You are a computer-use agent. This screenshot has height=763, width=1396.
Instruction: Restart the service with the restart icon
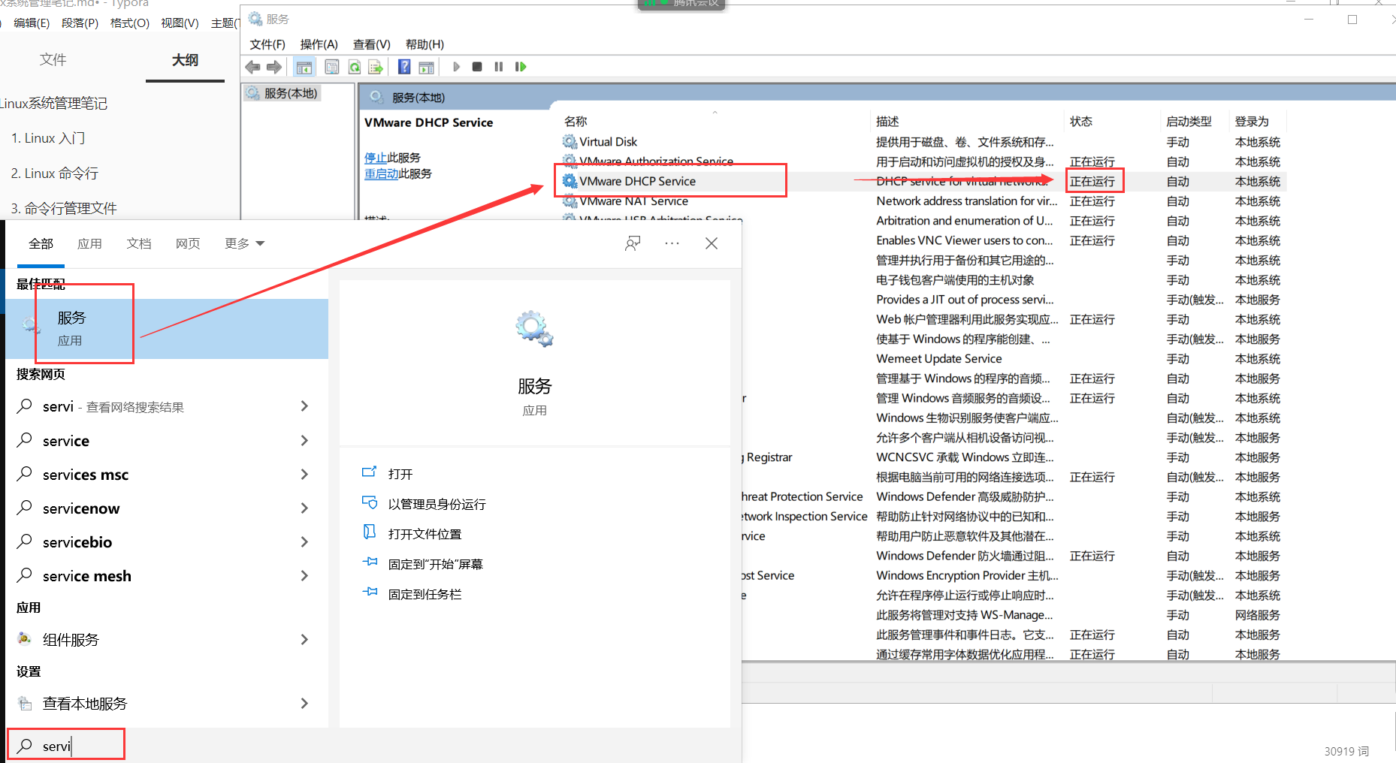(x=520, y=67)
